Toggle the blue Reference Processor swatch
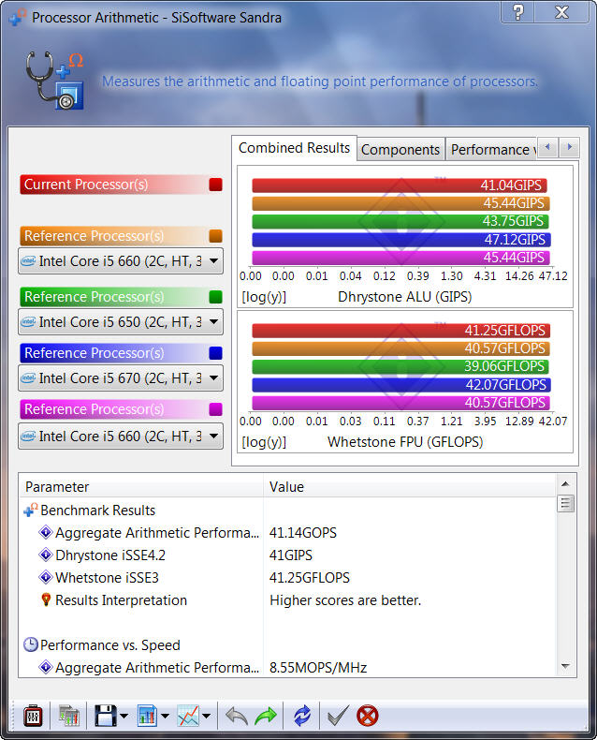 pyautogui.click(x=215, y=352)
